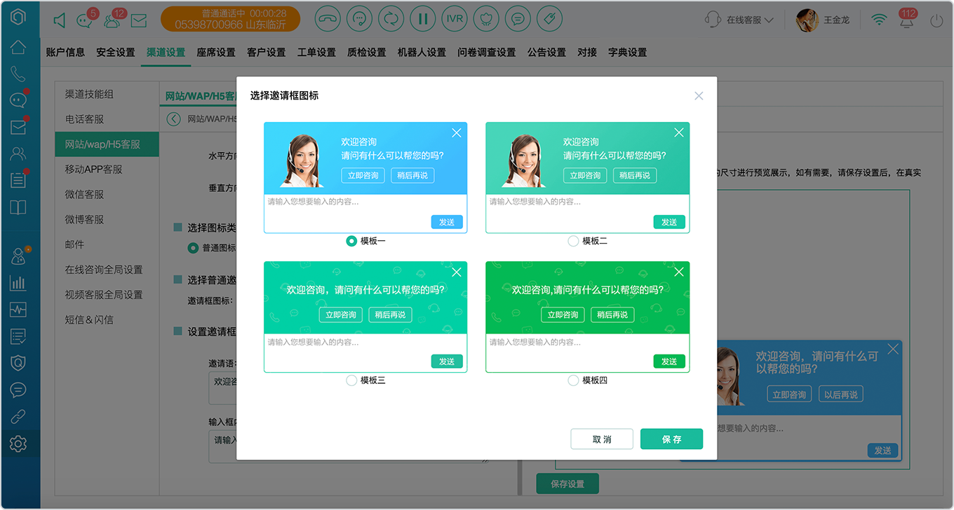Screen dimensions: 954x510
Task: Click the 取消 button in dialog
Action: coord(602,439)
